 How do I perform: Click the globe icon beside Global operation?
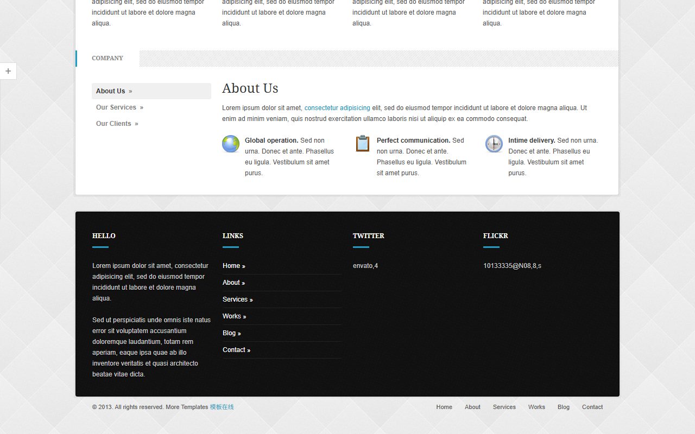[231, 144]
